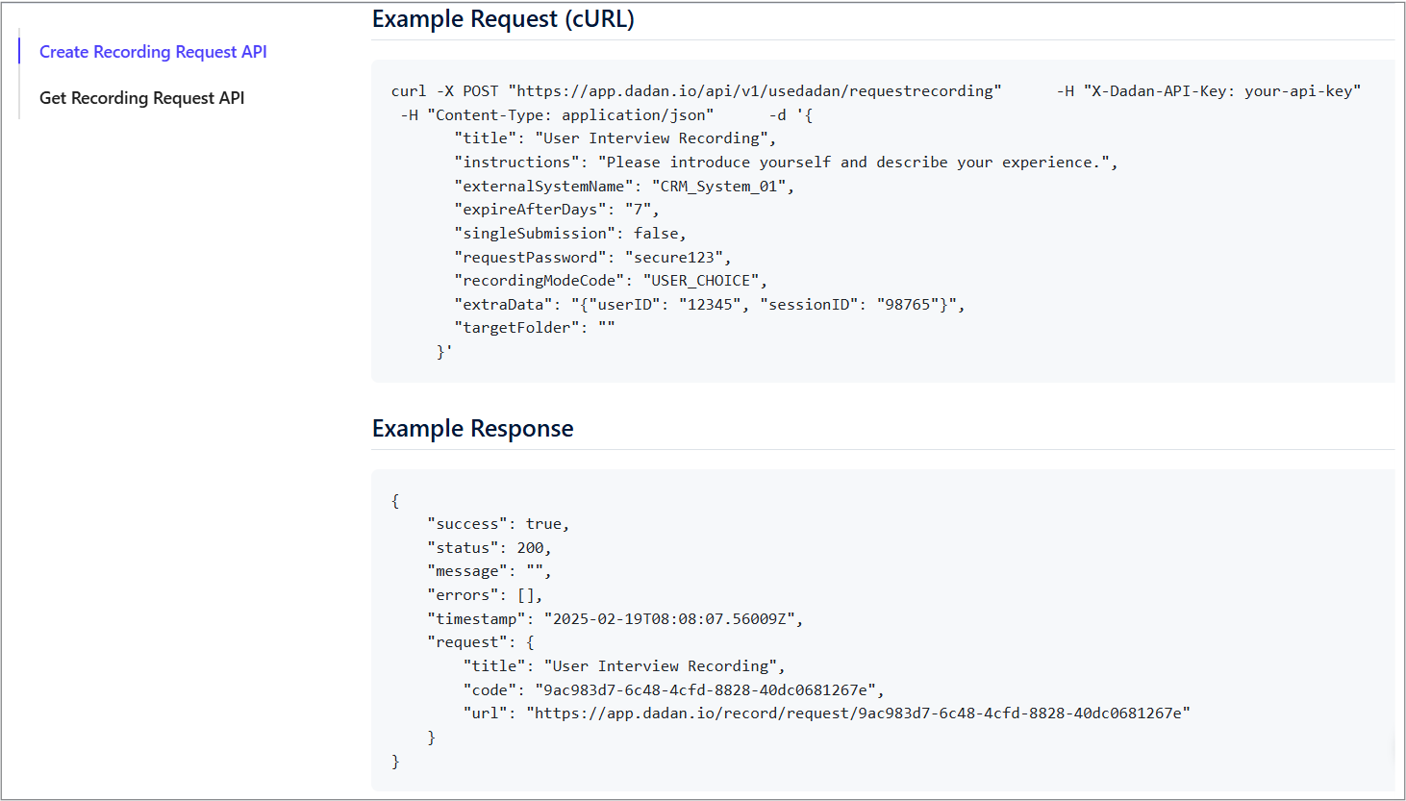Select the Create Recording Request API sidebar entry
Viewport: 1406px width, 801px height.
[153, 51]
